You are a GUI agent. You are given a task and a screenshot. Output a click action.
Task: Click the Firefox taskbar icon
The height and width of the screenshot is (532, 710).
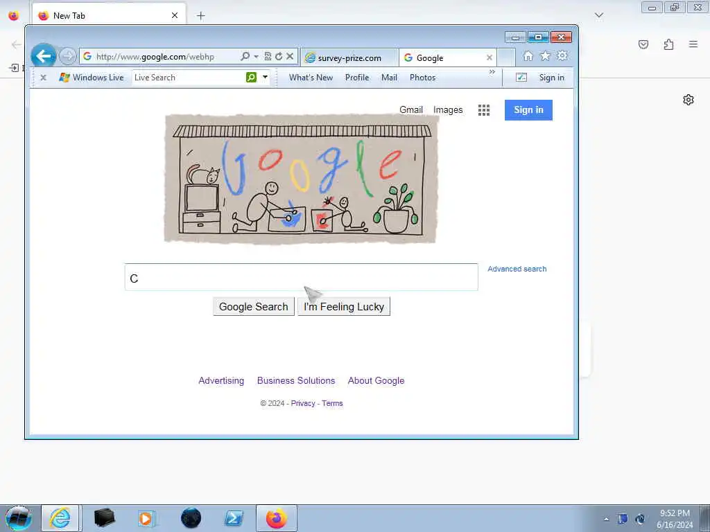277,518
